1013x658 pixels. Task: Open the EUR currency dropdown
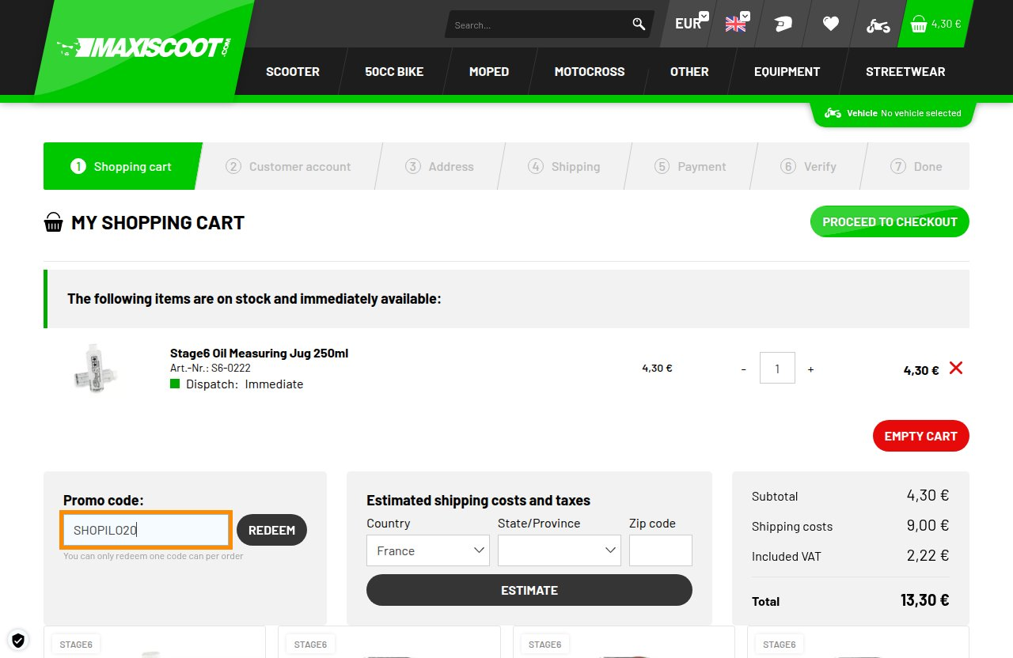point(691,23)
